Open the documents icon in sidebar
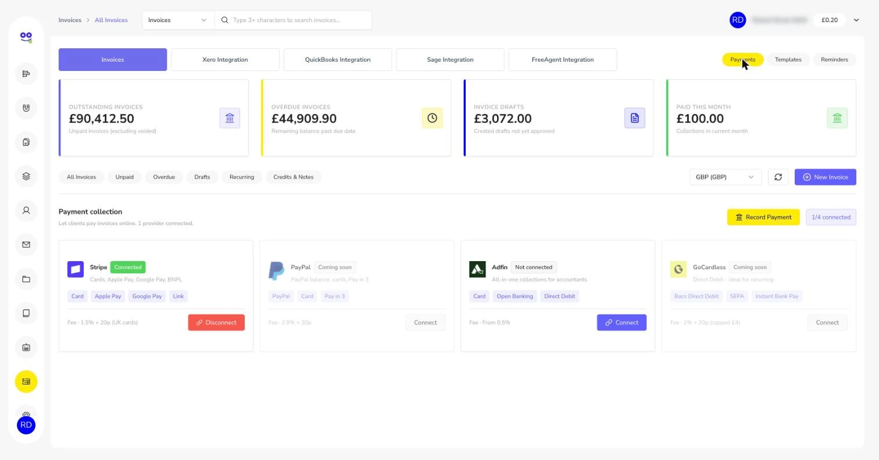 click(26, 142)
